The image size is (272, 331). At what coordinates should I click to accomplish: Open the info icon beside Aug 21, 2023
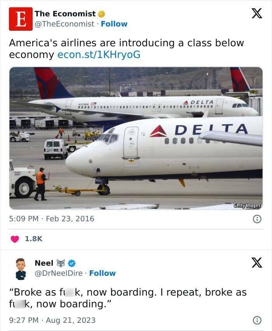click(257, 320)
